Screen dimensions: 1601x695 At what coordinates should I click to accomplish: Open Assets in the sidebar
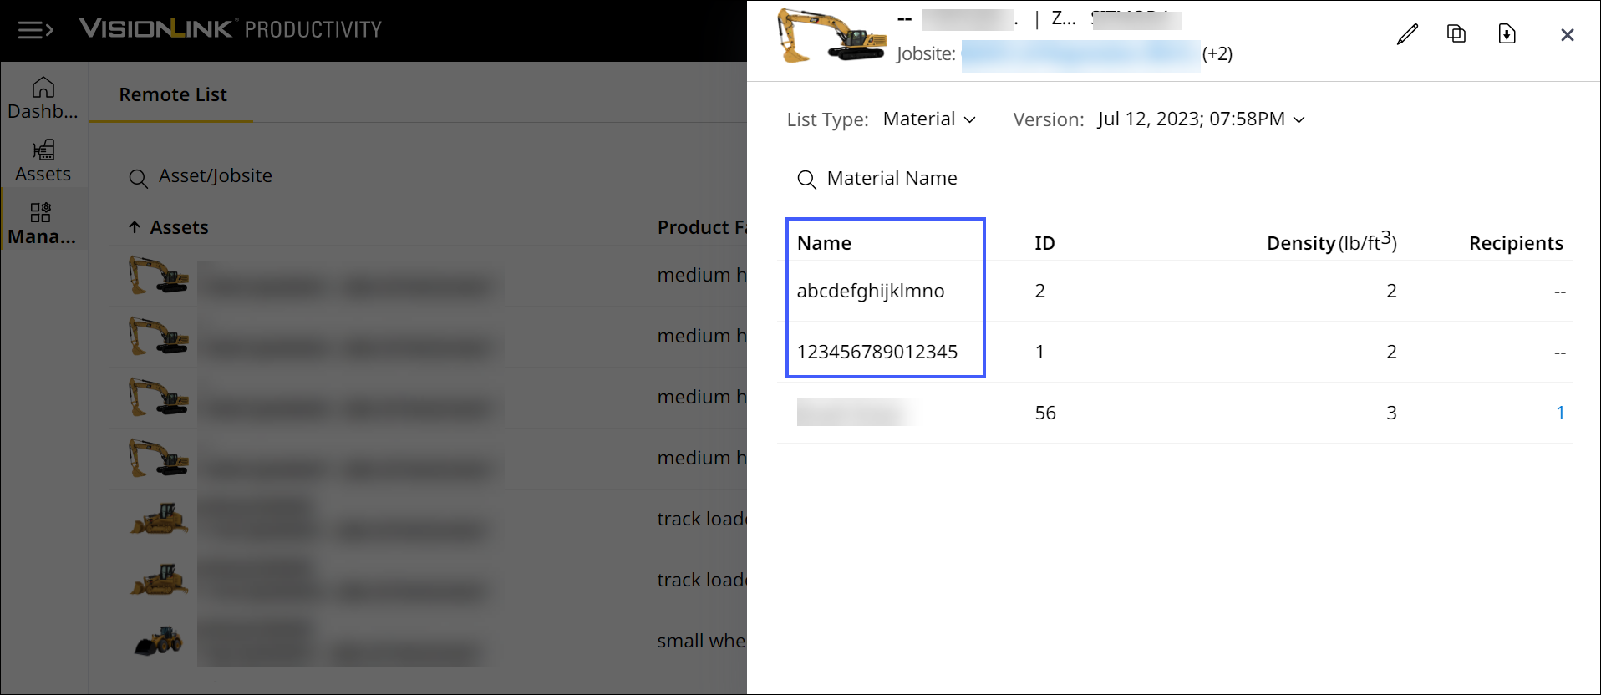43,161
